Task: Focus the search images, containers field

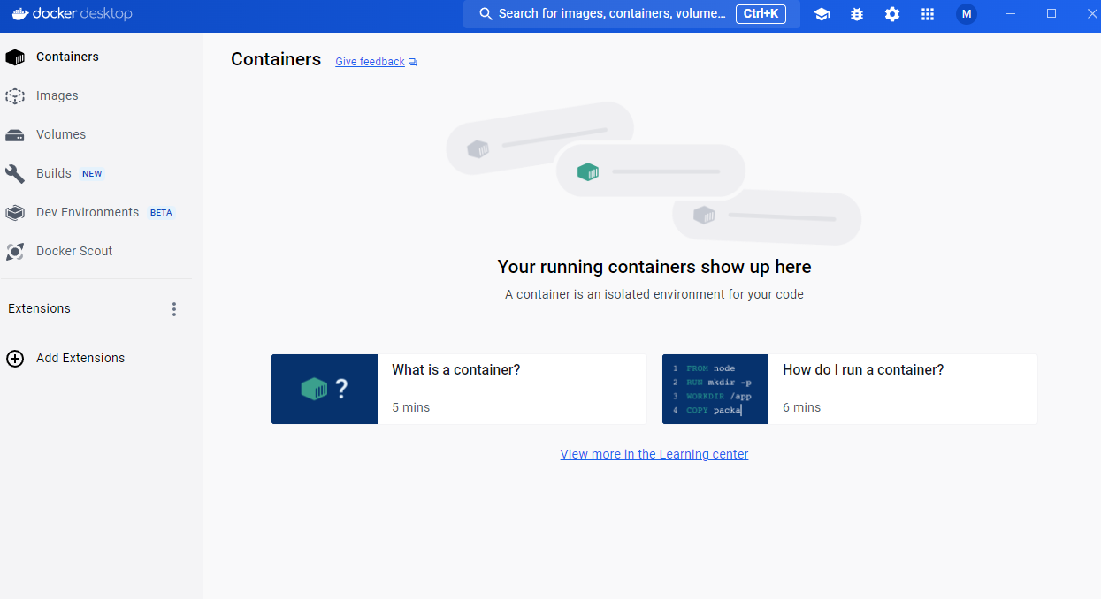Action: pyautogui.click(x=631, y=14)
